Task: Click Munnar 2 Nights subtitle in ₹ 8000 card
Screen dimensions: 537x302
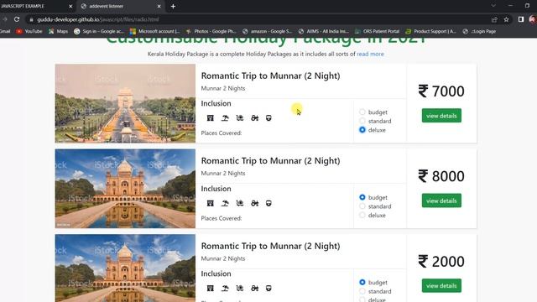Action: click(223, 174)
